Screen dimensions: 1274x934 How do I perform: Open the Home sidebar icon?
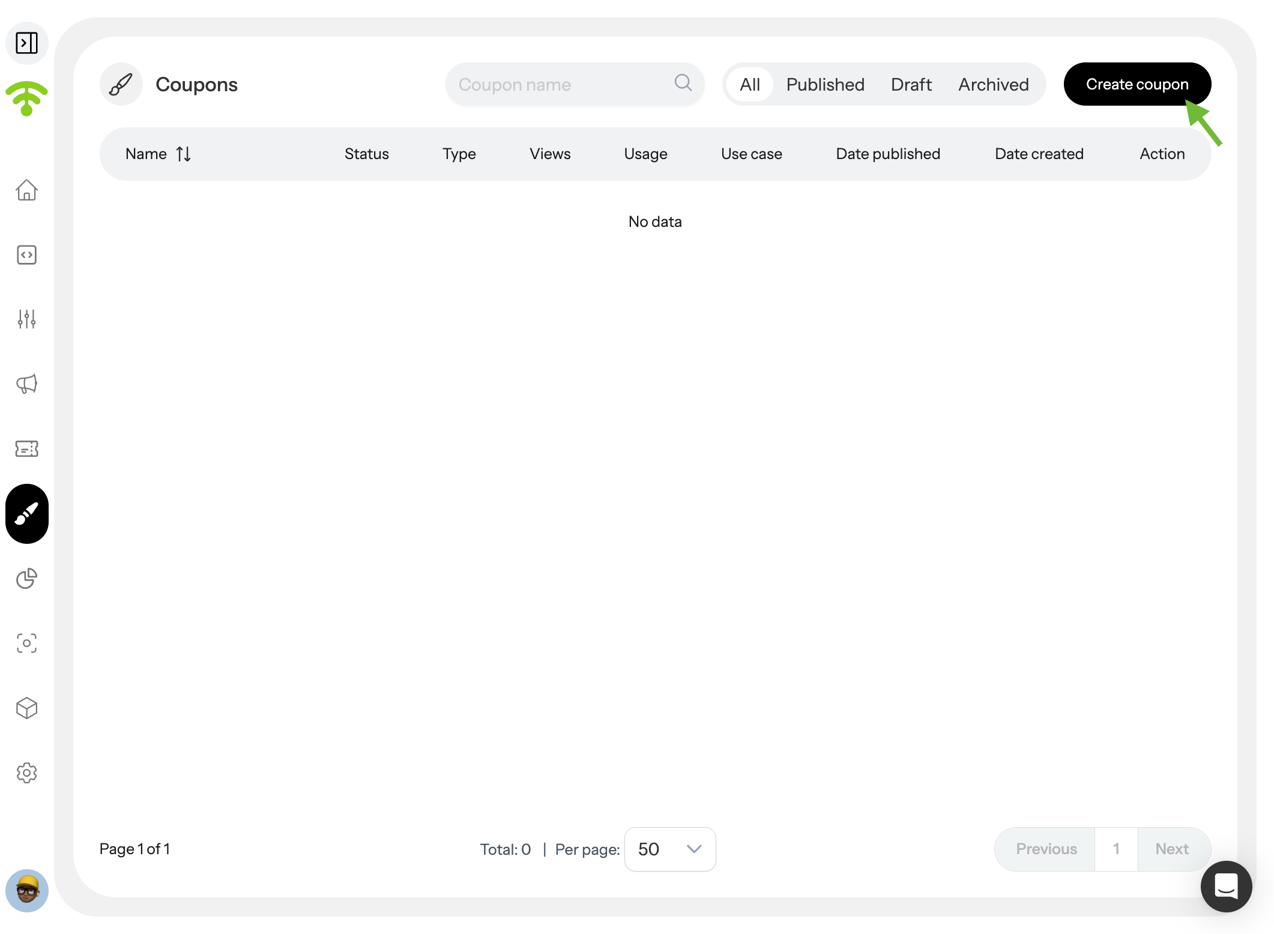tap(26, 190)
